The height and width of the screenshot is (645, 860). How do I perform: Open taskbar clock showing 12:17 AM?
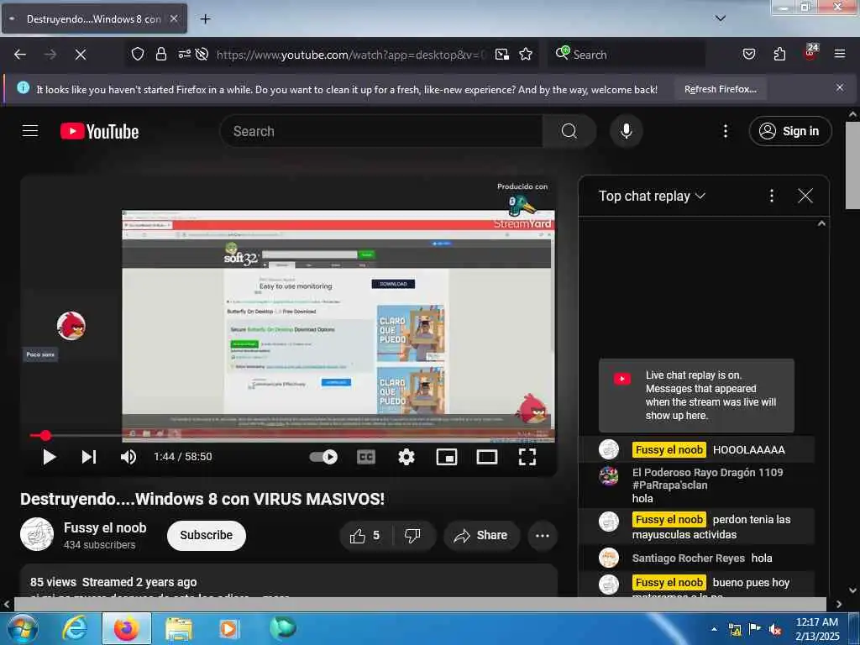point(817,629)
